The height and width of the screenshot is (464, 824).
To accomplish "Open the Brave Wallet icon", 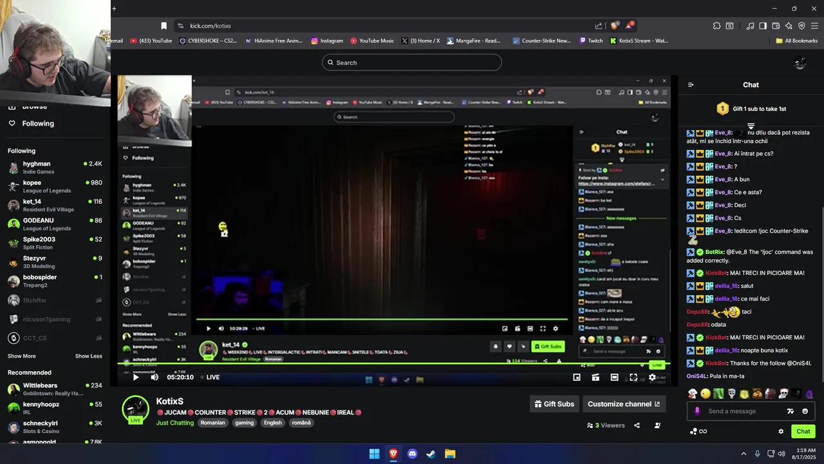I will tap(776, 26).
